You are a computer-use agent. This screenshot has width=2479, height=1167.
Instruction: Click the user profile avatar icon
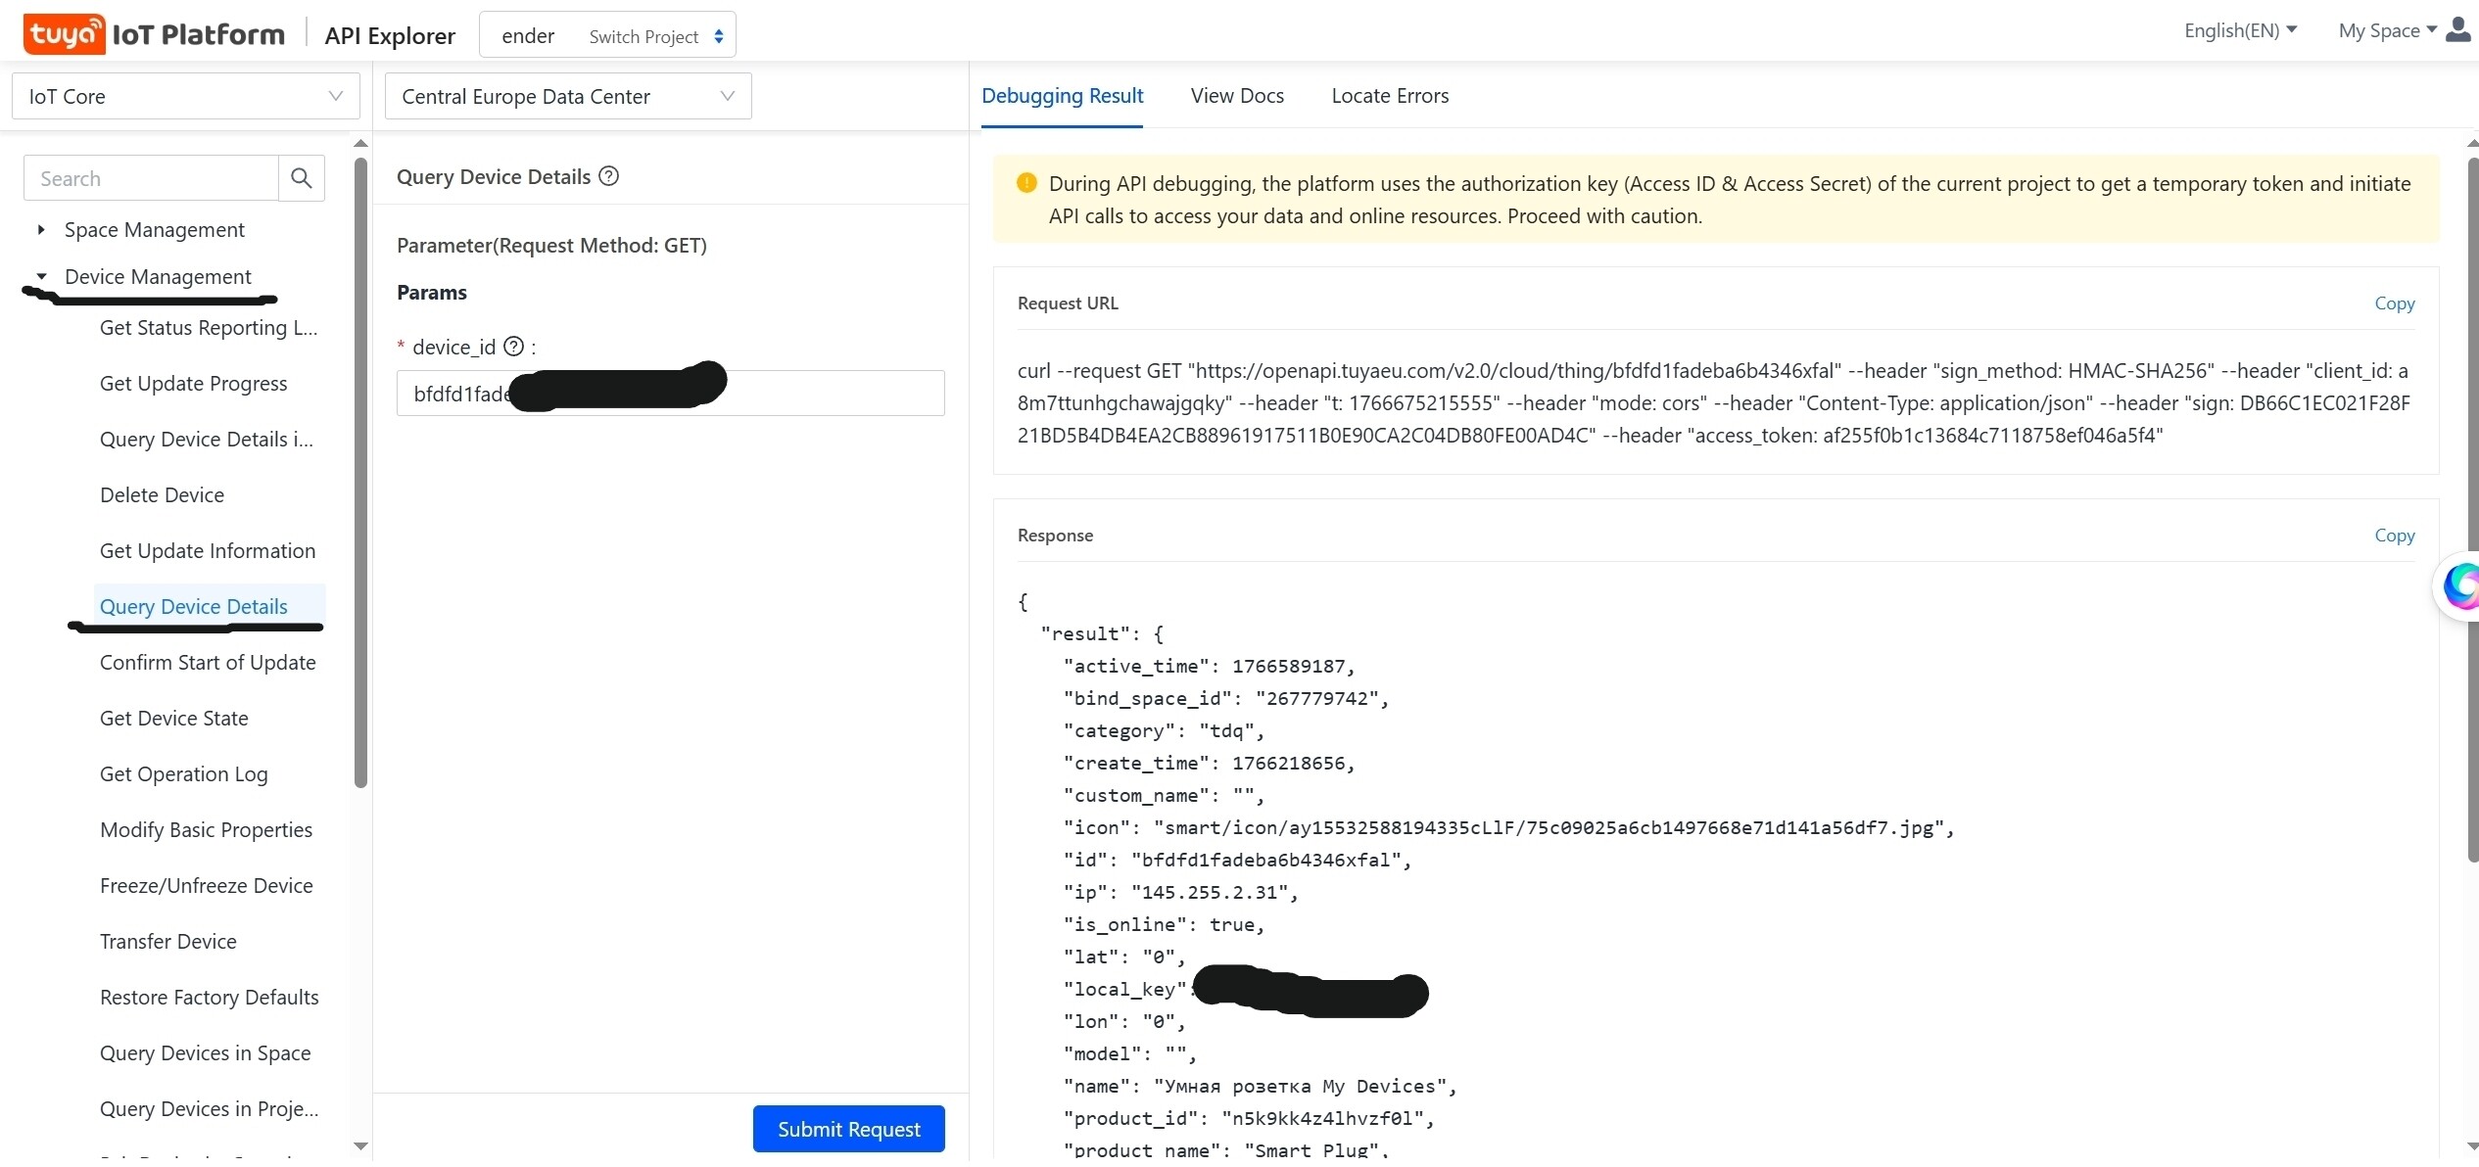(2458, 30)
